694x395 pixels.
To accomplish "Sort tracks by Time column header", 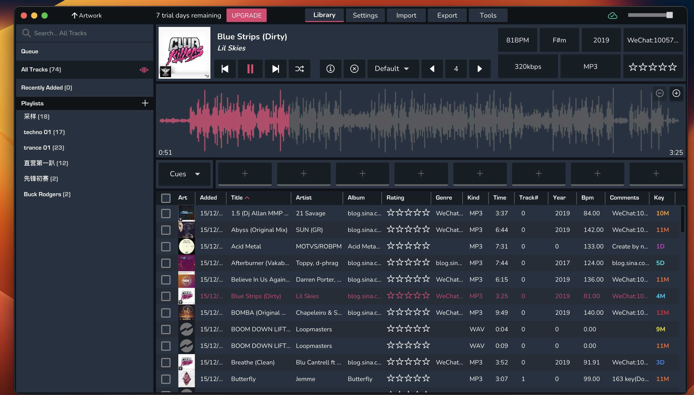I will click(500, 197).
